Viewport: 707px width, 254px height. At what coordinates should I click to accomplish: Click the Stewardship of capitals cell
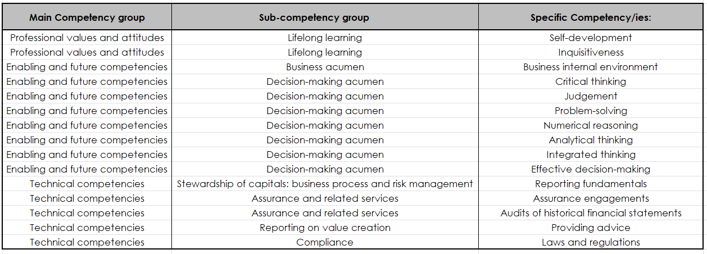pyautogui.click(x=325, y=184)
